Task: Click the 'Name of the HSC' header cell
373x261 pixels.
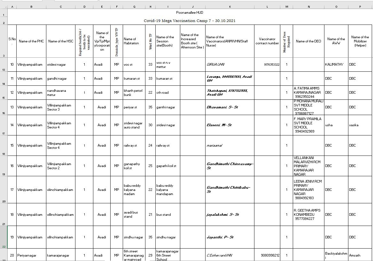Action: click(x=61, y=41)
